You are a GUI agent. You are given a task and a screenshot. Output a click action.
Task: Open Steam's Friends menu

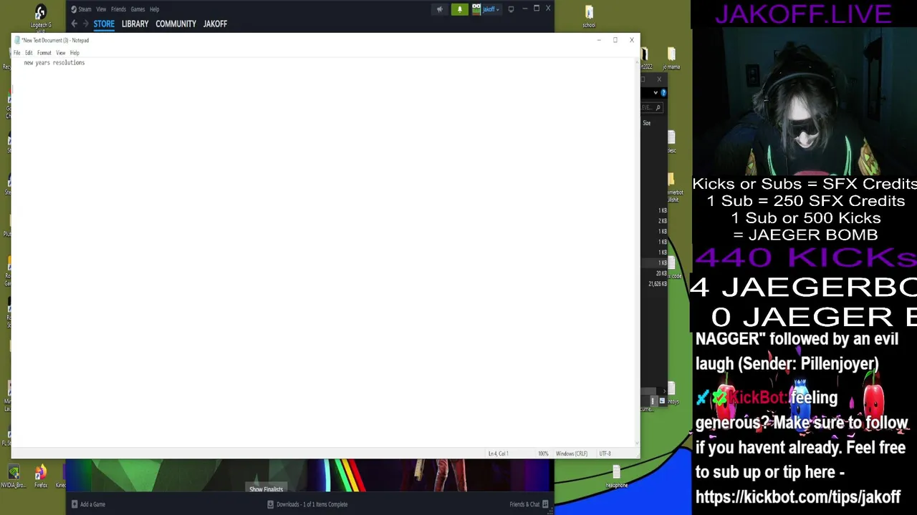(118, 9)
